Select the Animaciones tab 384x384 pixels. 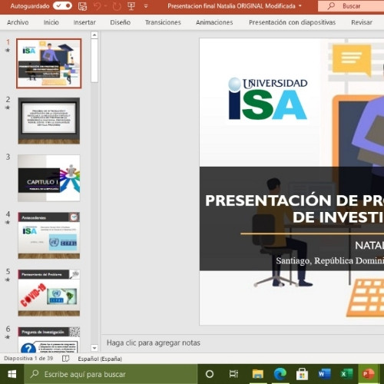pyautogui.click(x=214, y=22)
